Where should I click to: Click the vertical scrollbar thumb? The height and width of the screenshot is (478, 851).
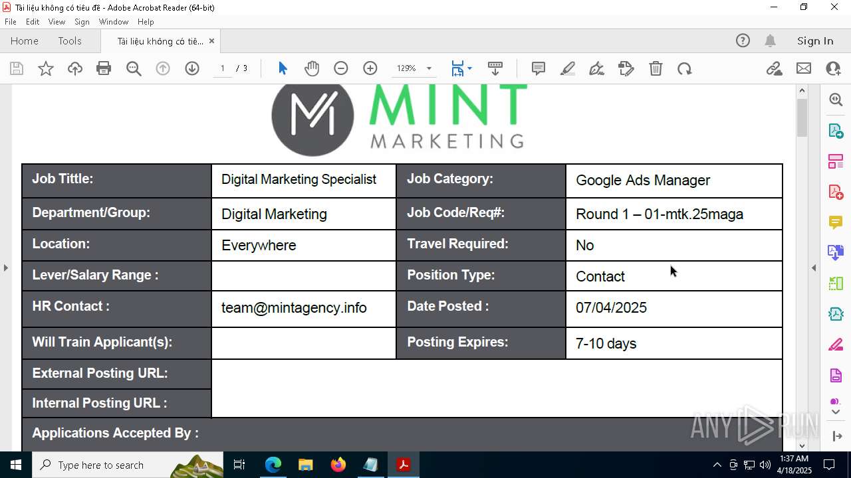coord(802,117)
